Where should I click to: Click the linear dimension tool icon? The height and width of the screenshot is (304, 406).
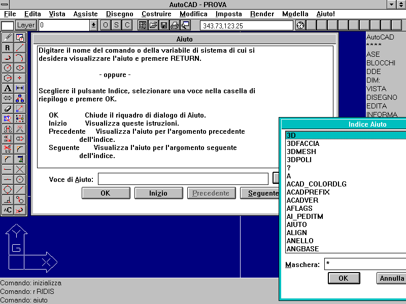point(20,88)
